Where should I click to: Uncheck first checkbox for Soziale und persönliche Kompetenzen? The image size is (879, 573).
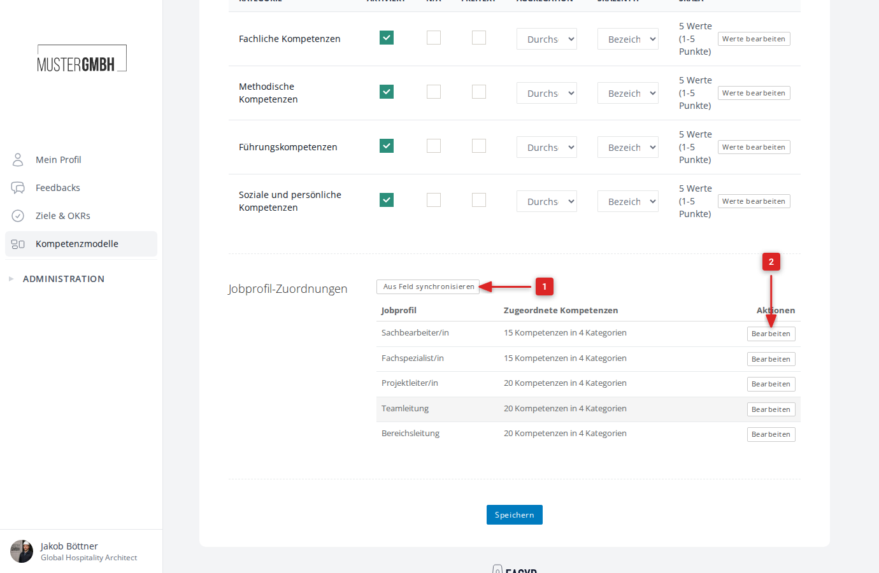click(387, 200)
